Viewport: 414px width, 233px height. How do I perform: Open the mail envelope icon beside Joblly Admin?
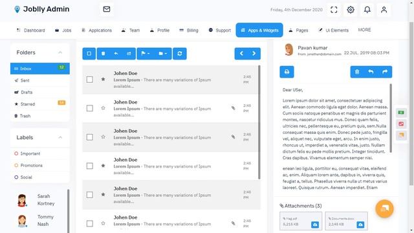[x=107, y=9]
